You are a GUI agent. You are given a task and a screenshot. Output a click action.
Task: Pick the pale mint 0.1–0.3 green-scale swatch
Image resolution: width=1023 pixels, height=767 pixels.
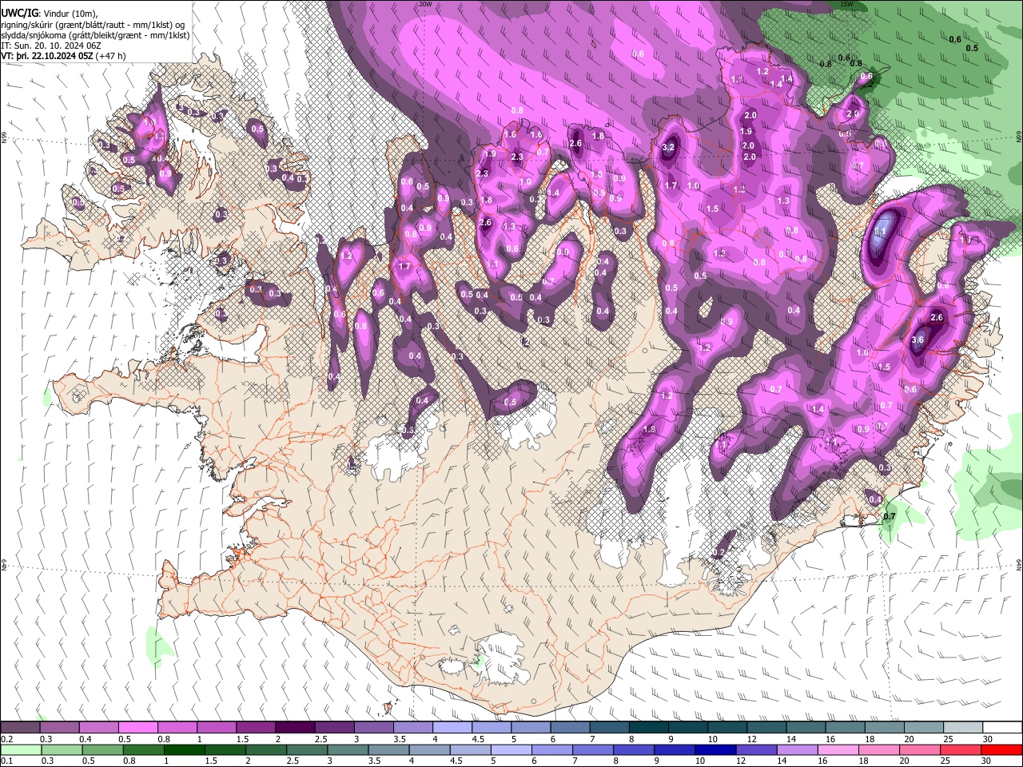coord(20,749)
